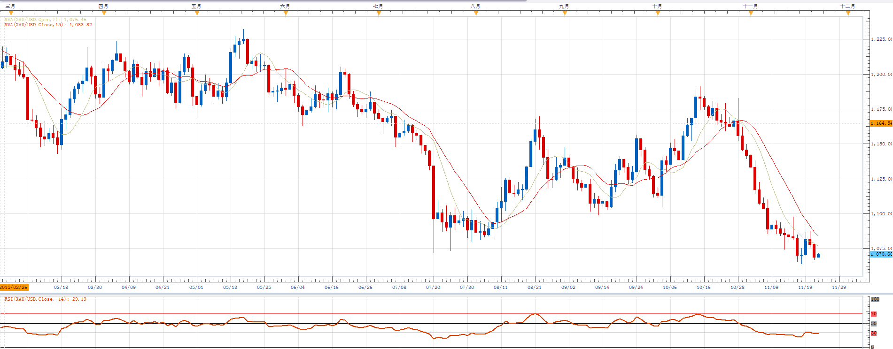
Task: Select the orange triangle below 七月
Action: [x=379, y=13]
